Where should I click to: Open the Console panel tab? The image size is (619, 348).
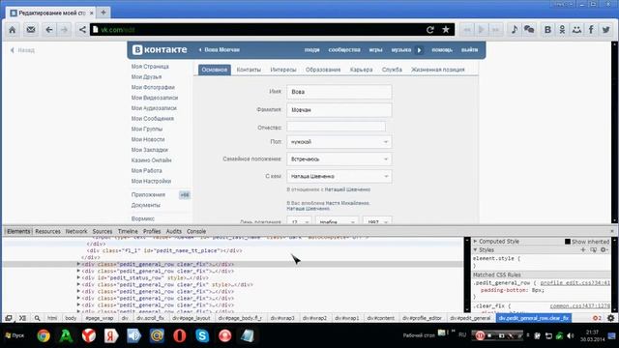[x=196, y=231]
